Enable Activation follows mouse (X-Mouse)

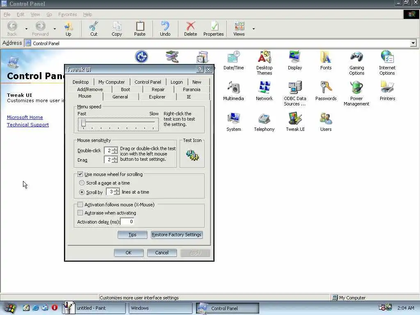[x=80, y=204]
